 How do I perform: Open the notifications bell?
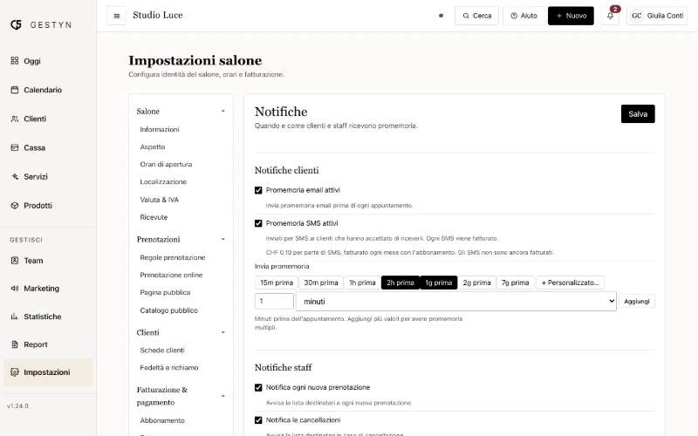click(x=610, y=16)
